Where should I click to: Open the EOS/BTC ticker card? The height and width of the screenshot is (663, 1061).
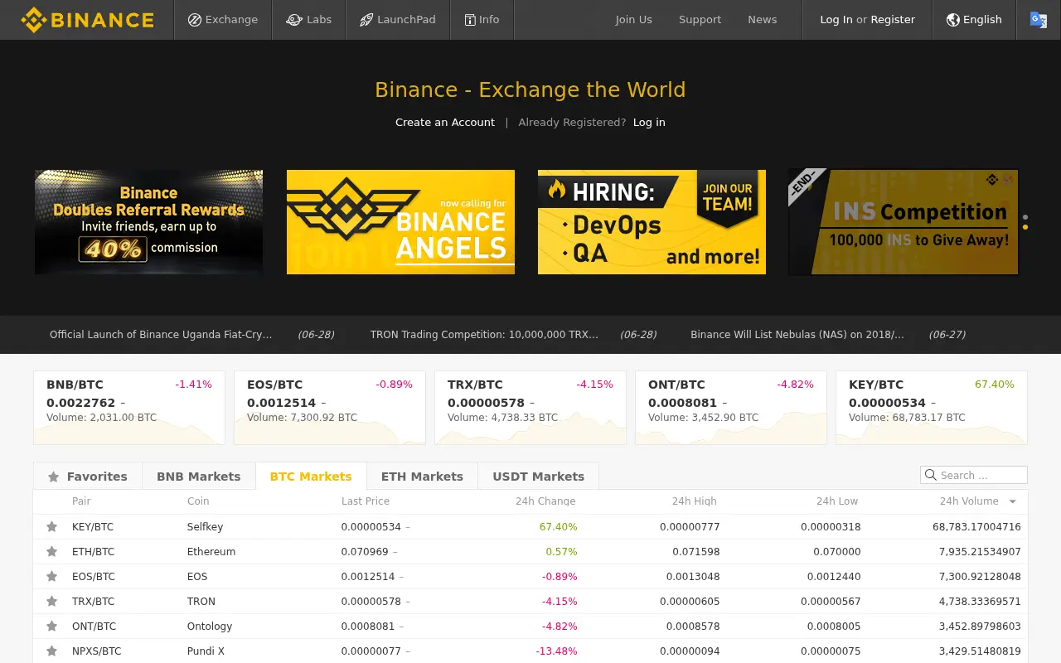(x=330, y=408)
